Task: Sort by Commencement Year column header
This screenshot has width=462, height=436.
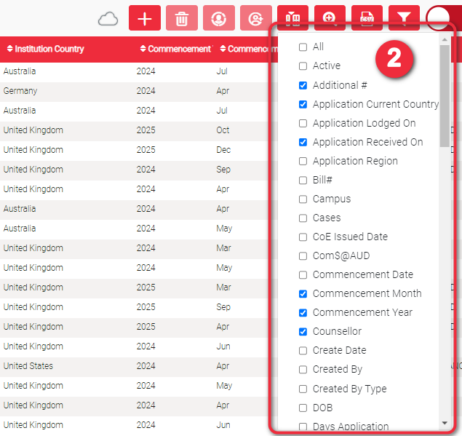Action: [x=176, y=49]
